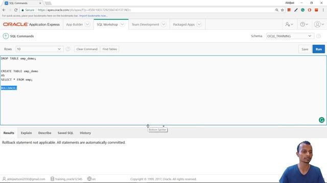Click the help icon beside Schema
327x183 pixels.
click(318, 36)
